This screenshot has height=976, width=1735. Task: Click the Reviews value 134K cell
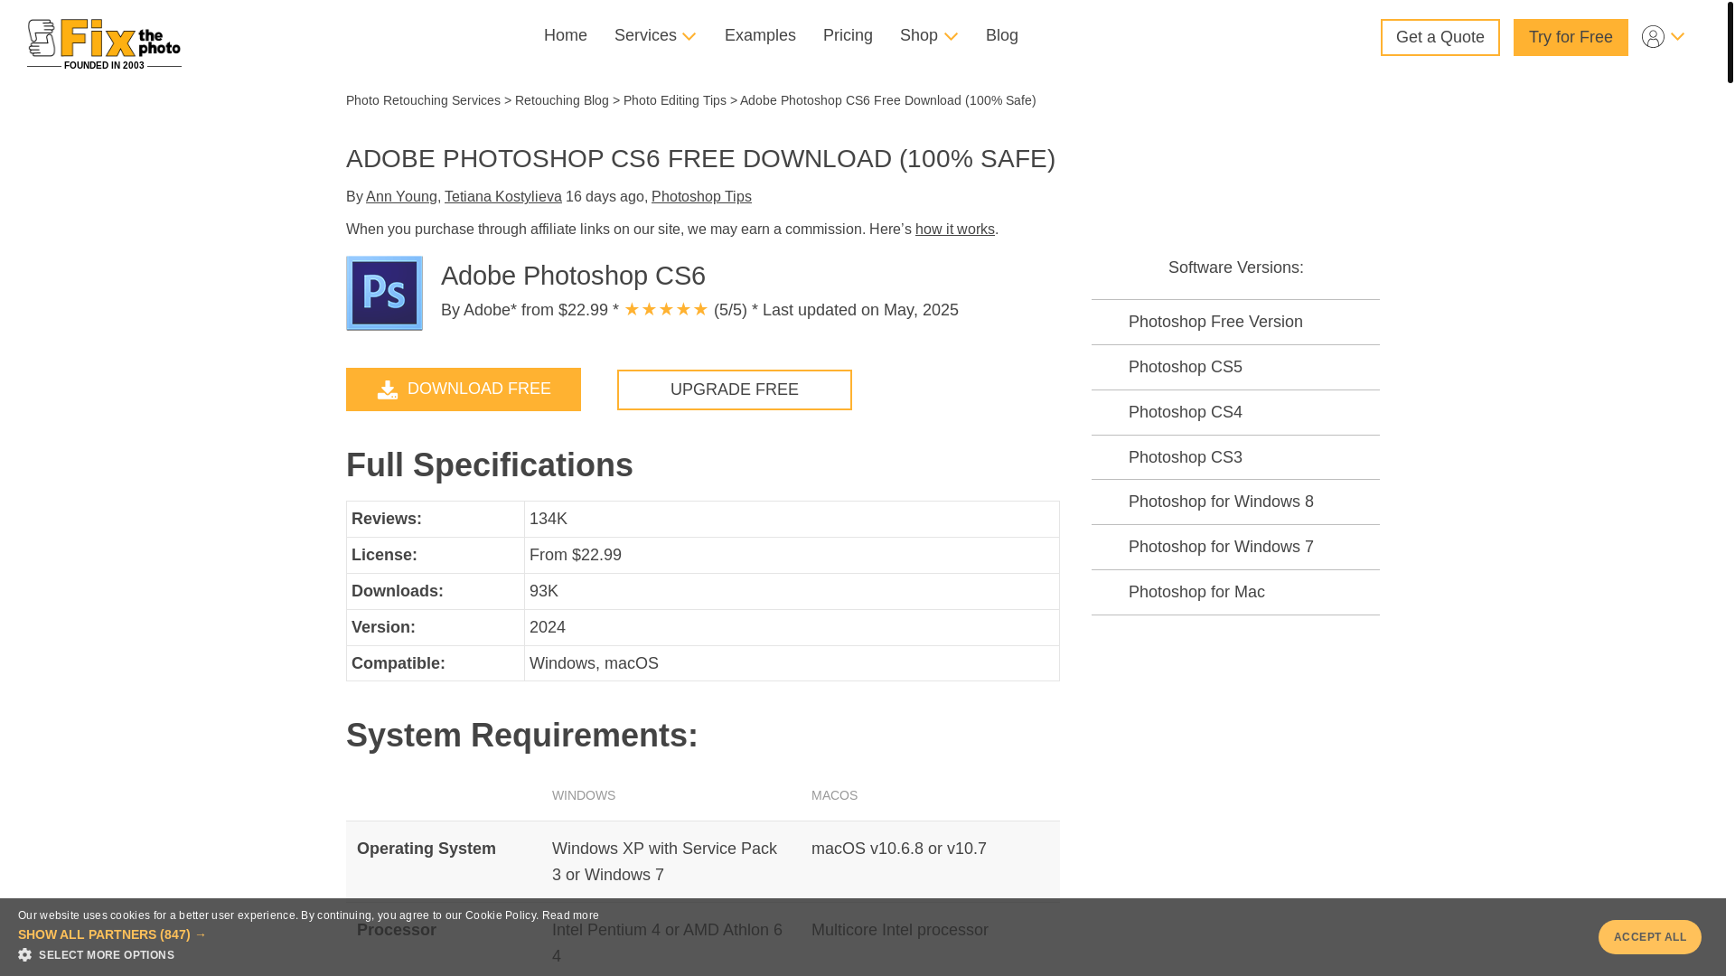pyautogui.click(x=792, y=519)
